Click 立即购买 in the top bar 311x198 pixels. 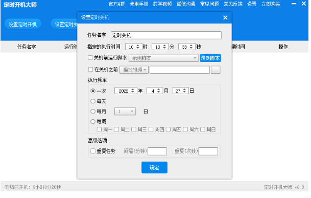[x=271, y=4]
